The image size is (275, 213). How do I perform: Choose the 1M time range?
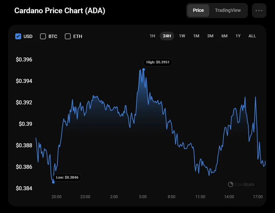(x=196, y=36)
